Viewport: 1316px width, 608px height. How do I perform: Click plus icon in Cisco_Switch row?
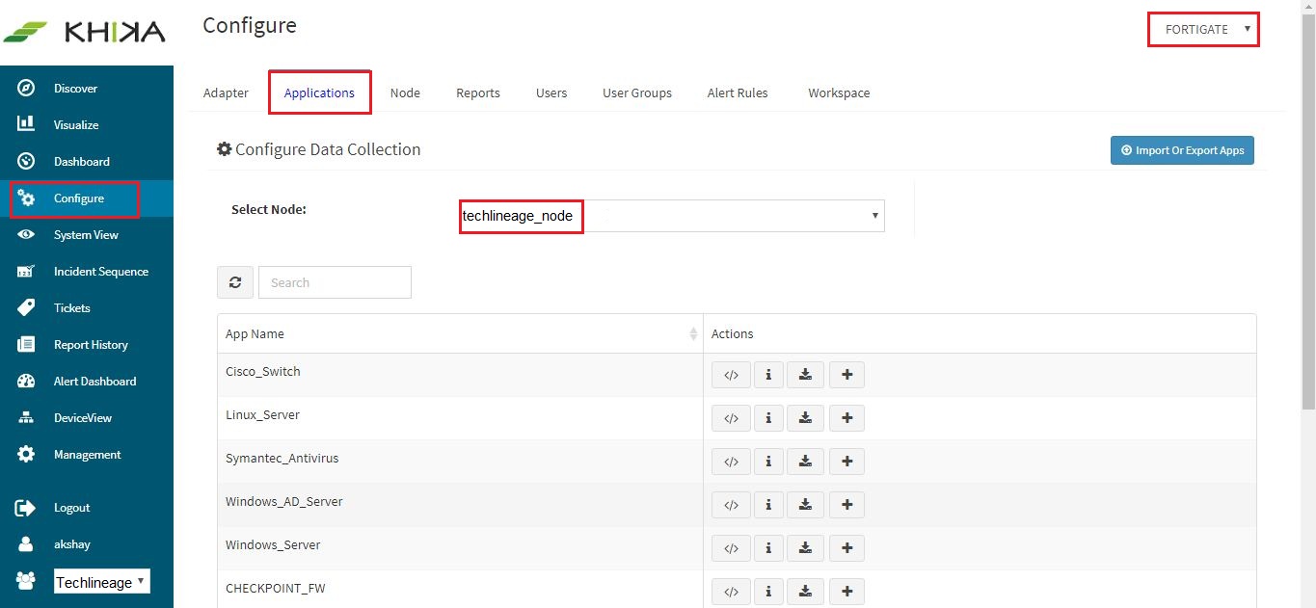pos(846,375)
